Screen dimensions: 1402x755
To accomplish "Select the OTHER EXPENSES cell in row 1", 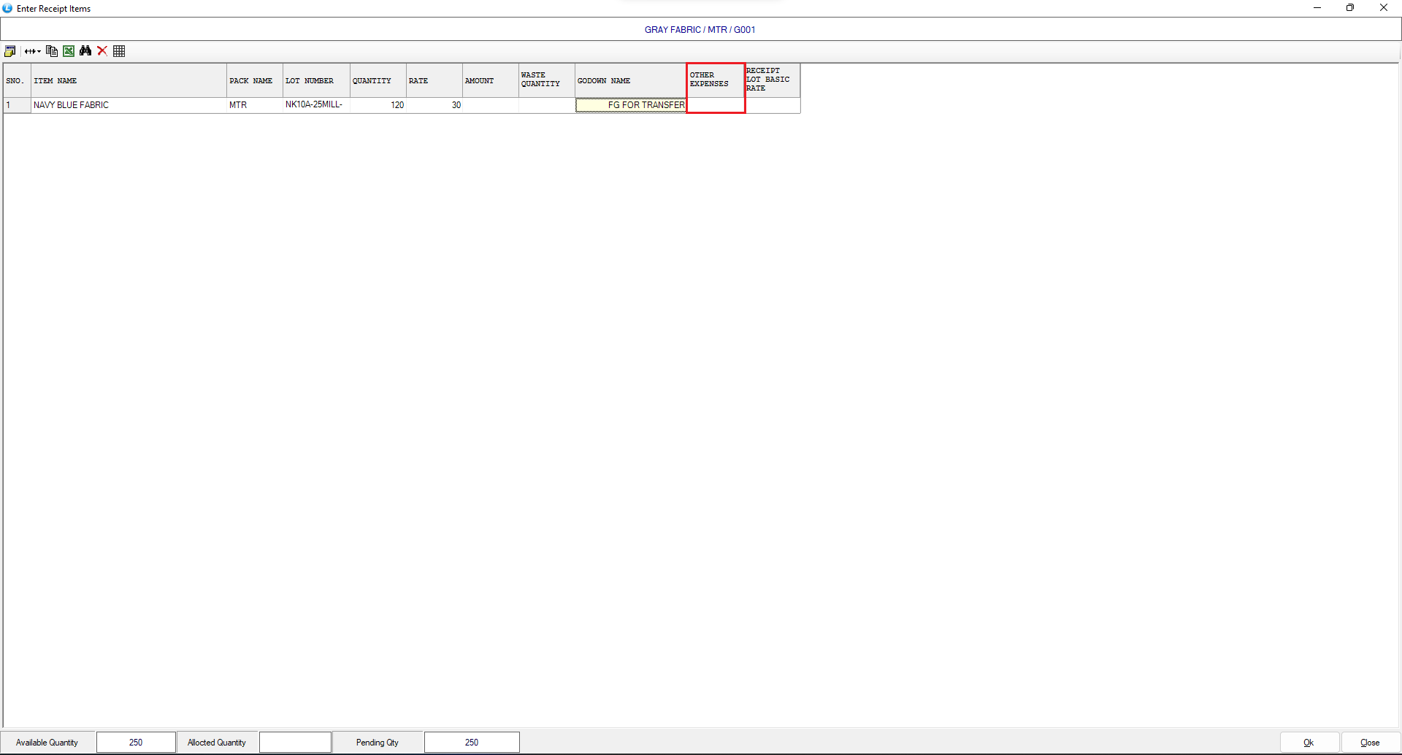I will click(716, 105).
